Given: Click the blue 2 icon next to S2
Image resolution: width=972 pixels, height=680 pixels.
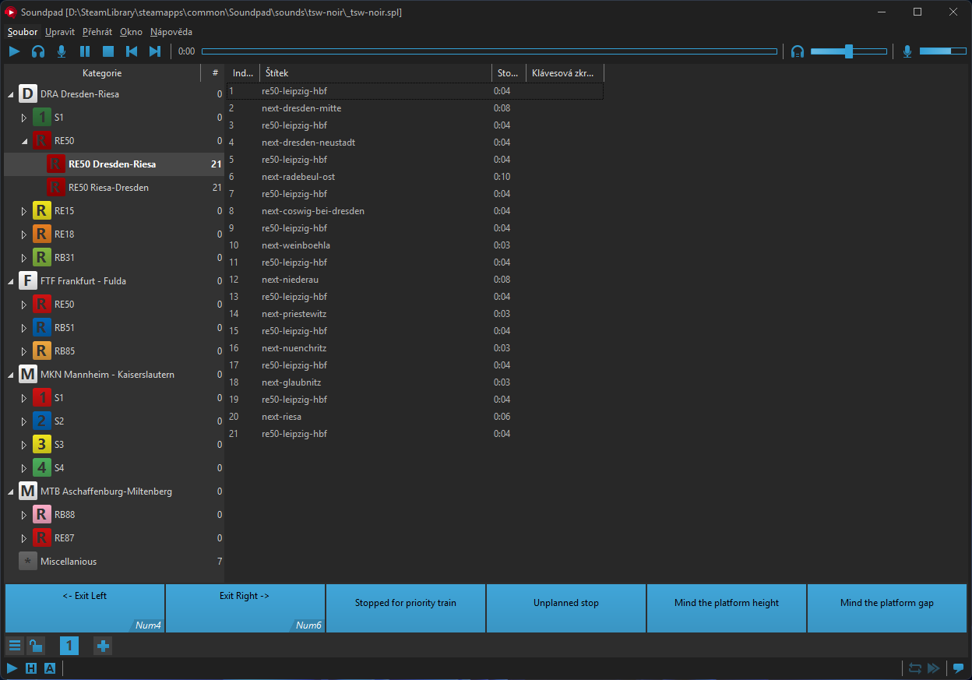Looking at the screenshot, I should [42, 421].
